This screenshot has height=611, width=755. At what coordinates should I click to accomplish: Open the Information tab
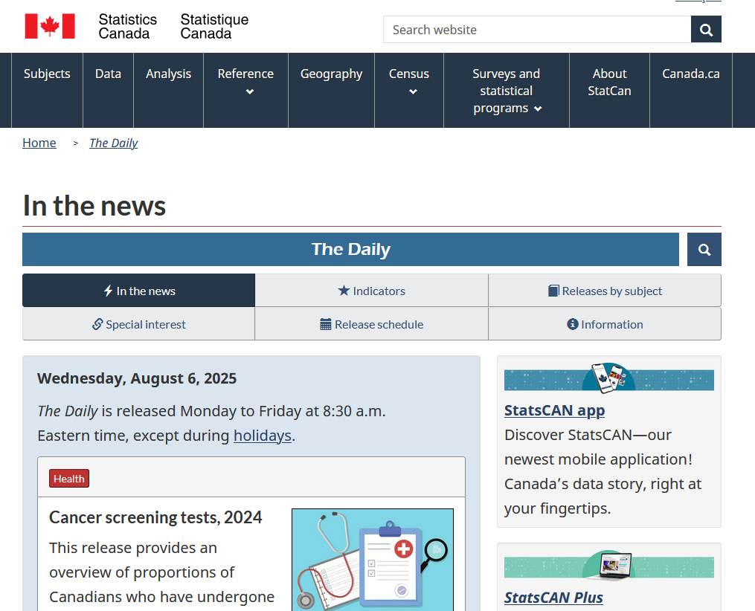click(605, 324)
